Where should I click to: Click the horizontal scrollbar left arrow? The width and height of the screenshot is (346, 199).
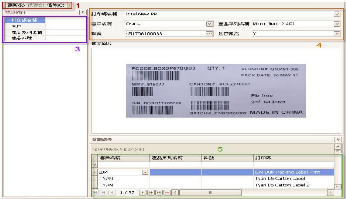point(175,192)
